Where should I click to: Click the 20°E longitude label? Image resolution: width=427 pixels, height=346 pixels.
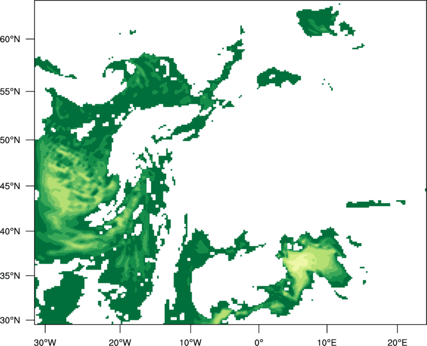[x=397, y=342]
